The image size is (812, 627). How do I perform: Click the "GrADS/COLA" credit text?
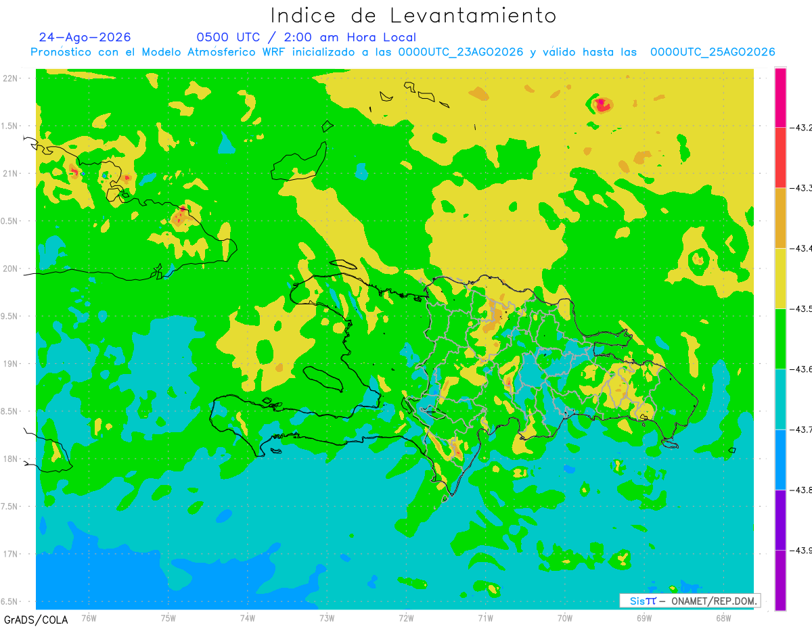pos(36,620)
